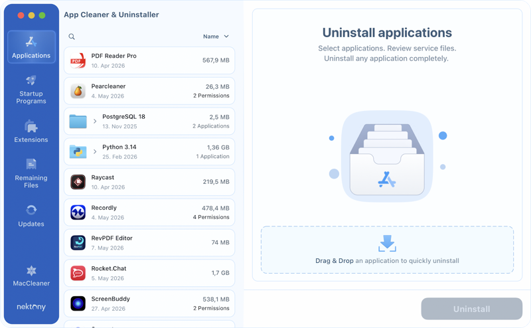Open the Applications sidebar section
Image resolution: width=531 pixels, height=328 pixels.
(31, 47)
